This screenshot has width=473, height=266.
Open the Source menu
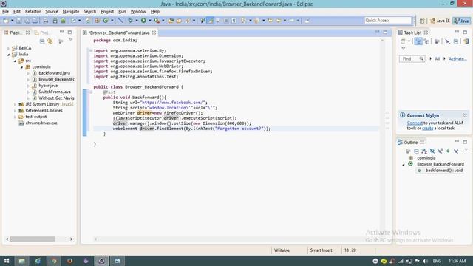pos(52,12)
